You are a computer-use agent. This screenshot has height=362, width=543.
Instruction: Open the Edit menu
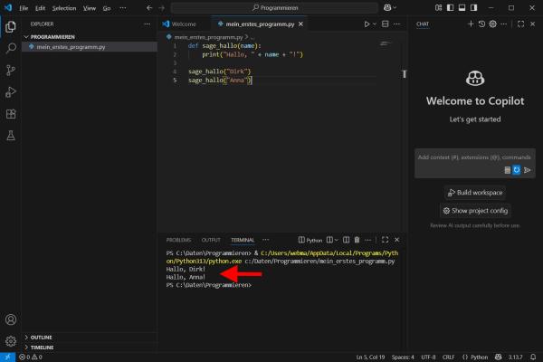coord(40,8)
